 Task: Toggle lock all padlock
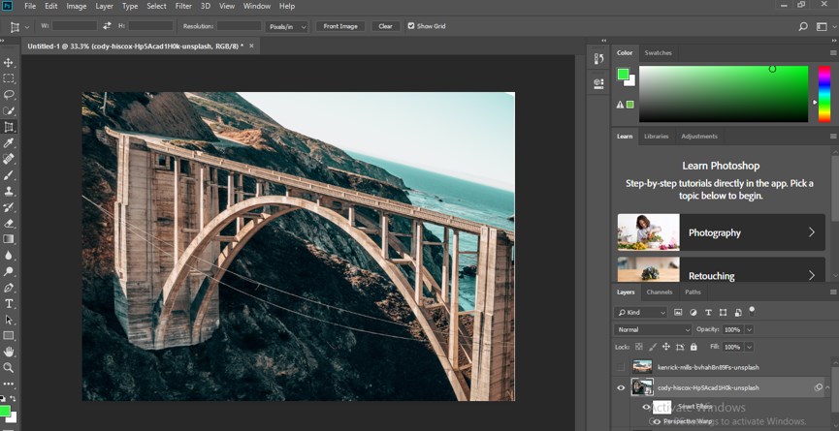694,347
